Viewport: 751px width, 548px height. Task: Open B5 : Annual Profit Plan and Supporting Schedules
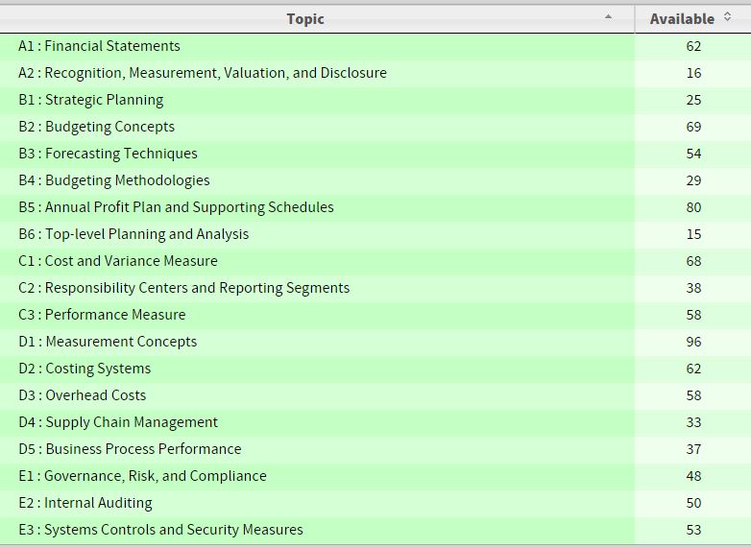(x=176, y=207)
